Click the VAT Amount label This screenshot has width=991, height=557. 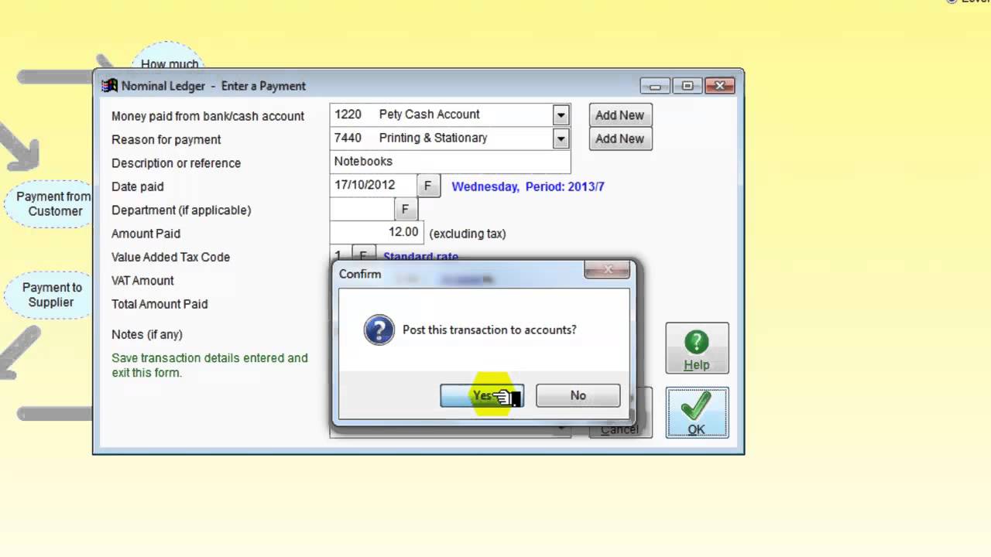pyautogui.click(x=142, y=281)
